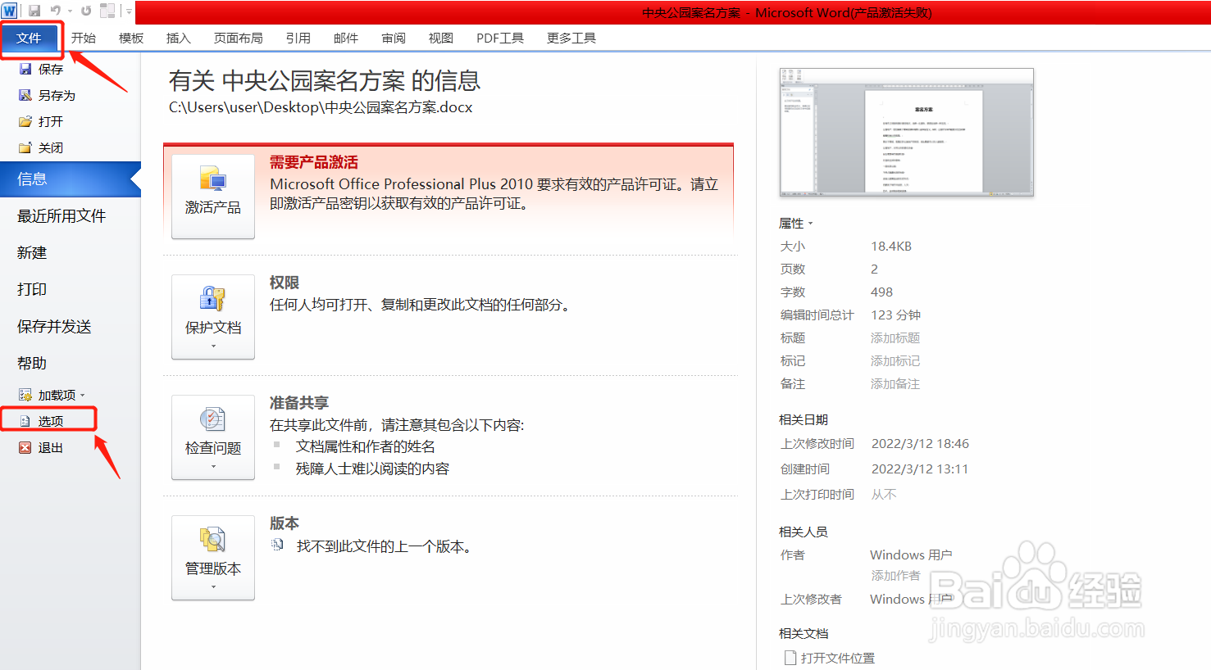Switch to the 审阅 ribbon tab
1211x670 pixels.
pyautogui.click(x=394, y=38)
